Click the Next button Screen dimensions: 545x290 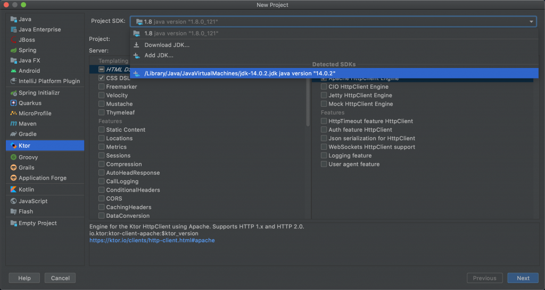(x=523, y=278)
